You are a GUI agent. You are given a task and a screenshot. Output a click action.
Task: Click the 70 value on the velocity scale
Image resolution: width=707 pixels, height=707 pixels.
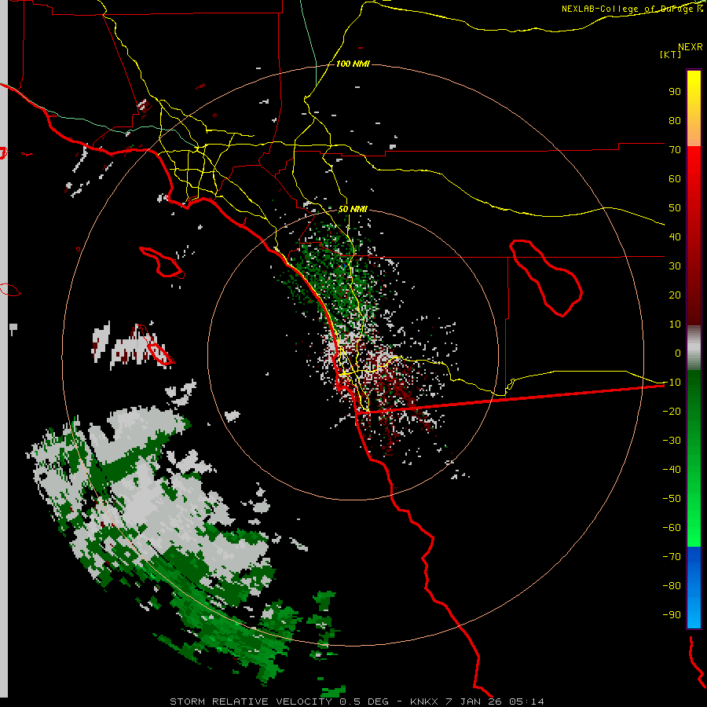(675, 150)
